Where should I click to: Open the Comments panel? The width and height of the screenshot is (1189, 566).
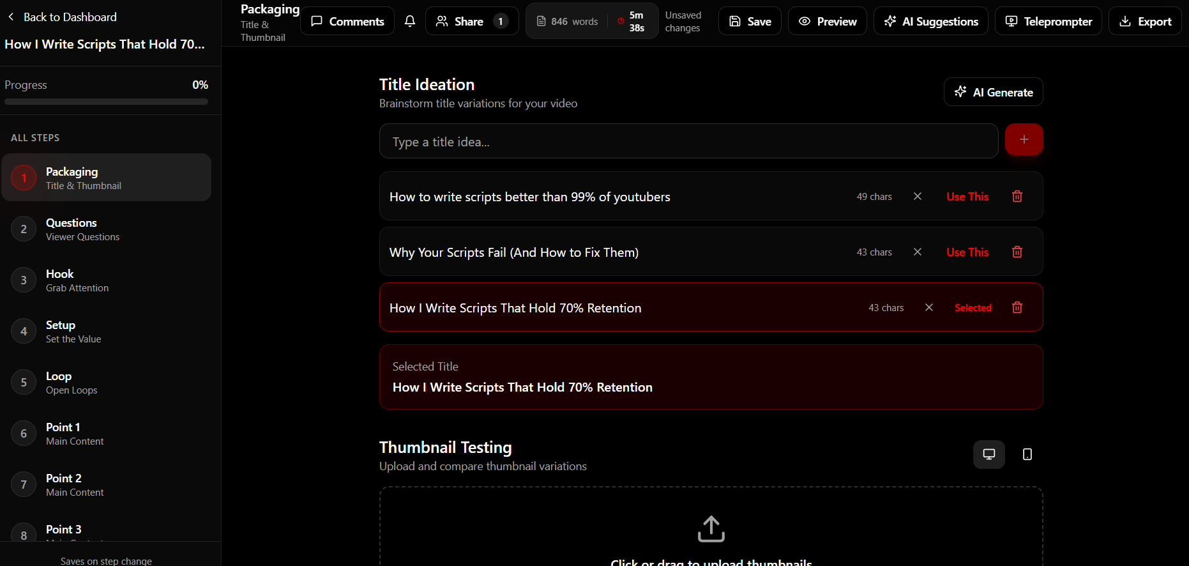click(347, 21)
